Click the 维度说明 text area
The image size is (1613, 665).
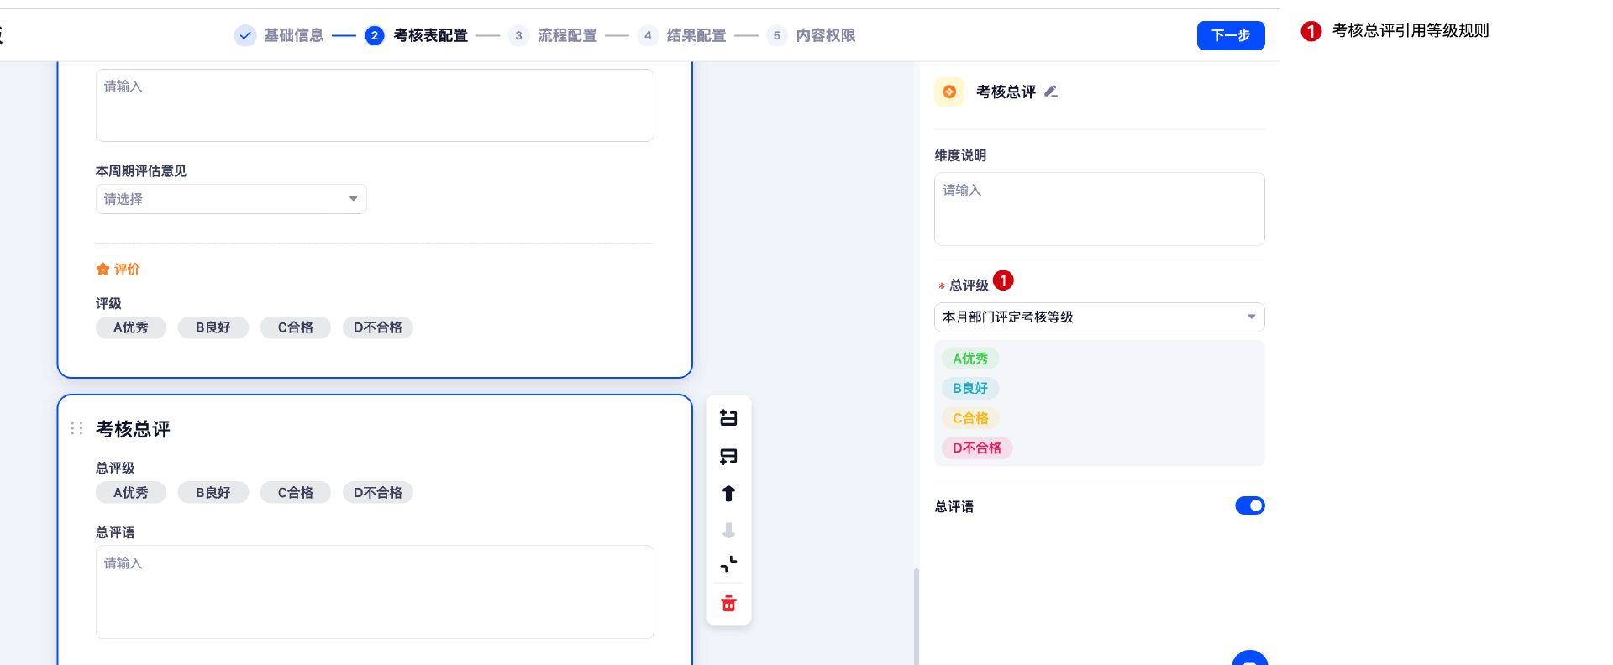[x=1099, y=209]
